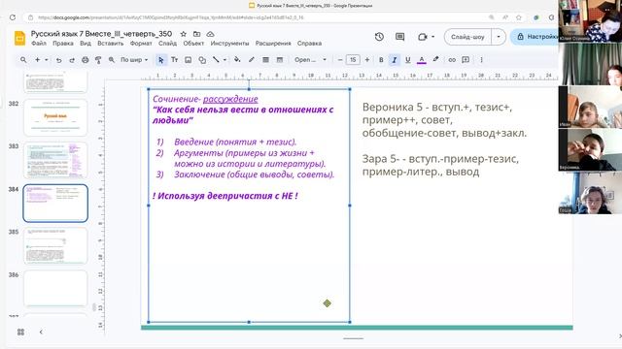Open zoom level dropdown "По шир"
This screenshot has height=349, width=622.
134,60
